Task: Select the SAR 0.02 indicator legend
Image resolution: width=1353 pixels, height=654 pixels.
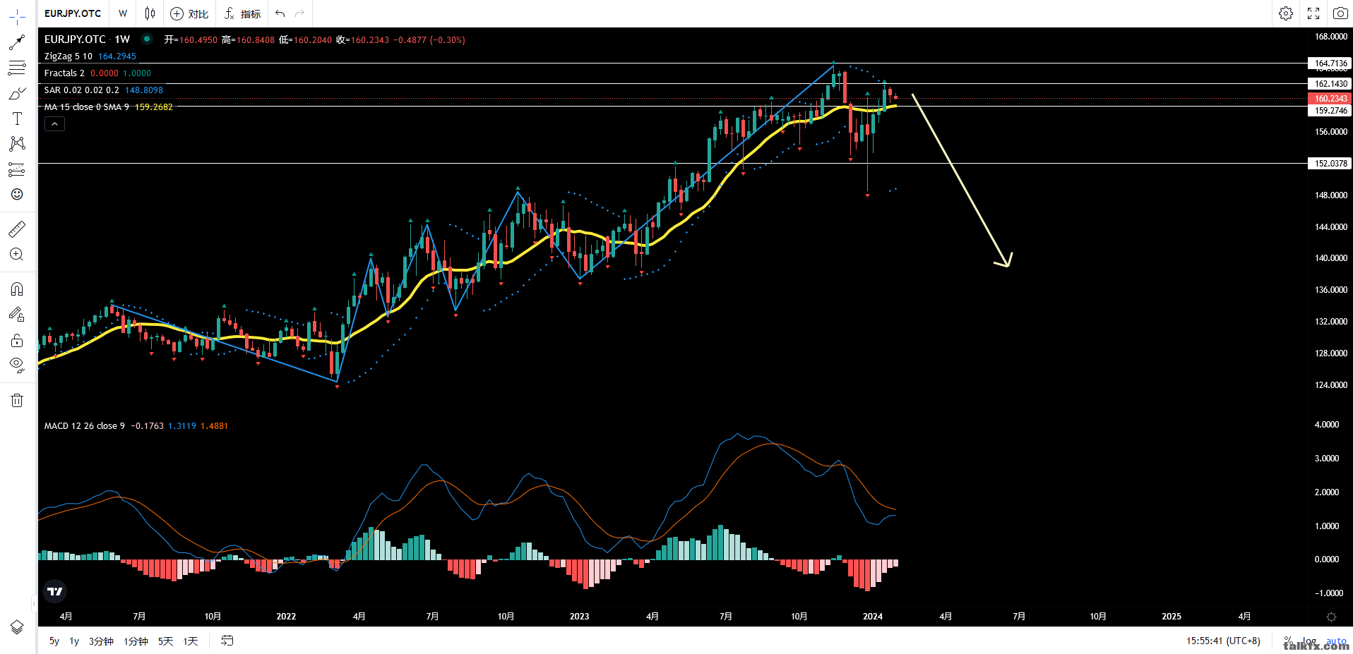Action: pyautogui.click(x=81, y=90)
